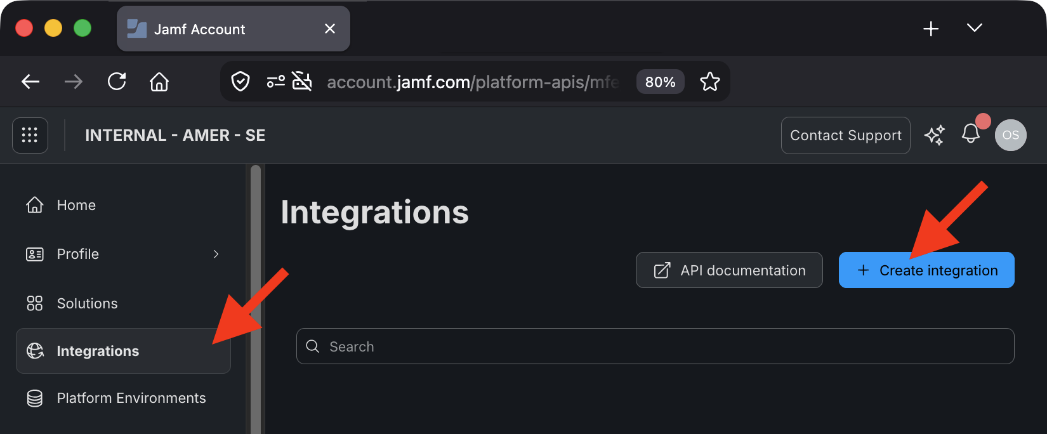Screen dimensions: 1047x434
Task: Click Create integration button
Action: pyautogui.click(x=926, y=270)
